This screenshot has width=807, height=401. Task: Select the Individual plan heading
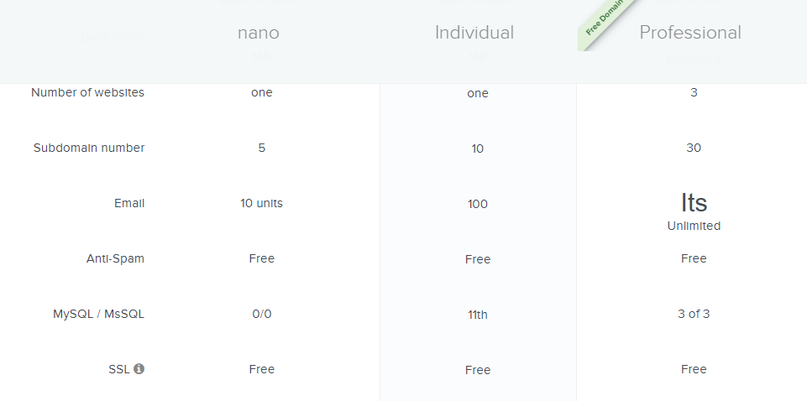pyautogui.click(x=474, y=33)
